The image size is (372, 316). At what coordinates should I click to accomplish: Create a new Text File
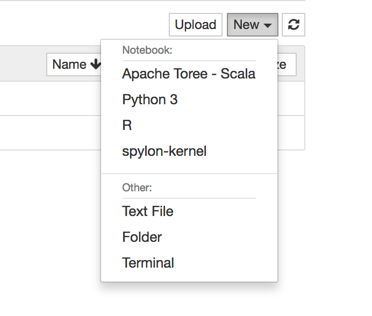pos(148,211)
